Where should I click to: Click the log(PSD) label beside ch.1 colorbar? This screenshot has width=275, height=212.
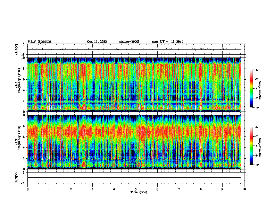point(260,90)
